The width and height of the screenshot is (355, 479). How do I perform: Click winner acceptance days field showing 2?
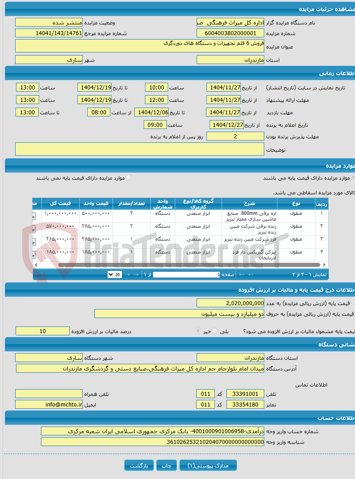[235, 136]
